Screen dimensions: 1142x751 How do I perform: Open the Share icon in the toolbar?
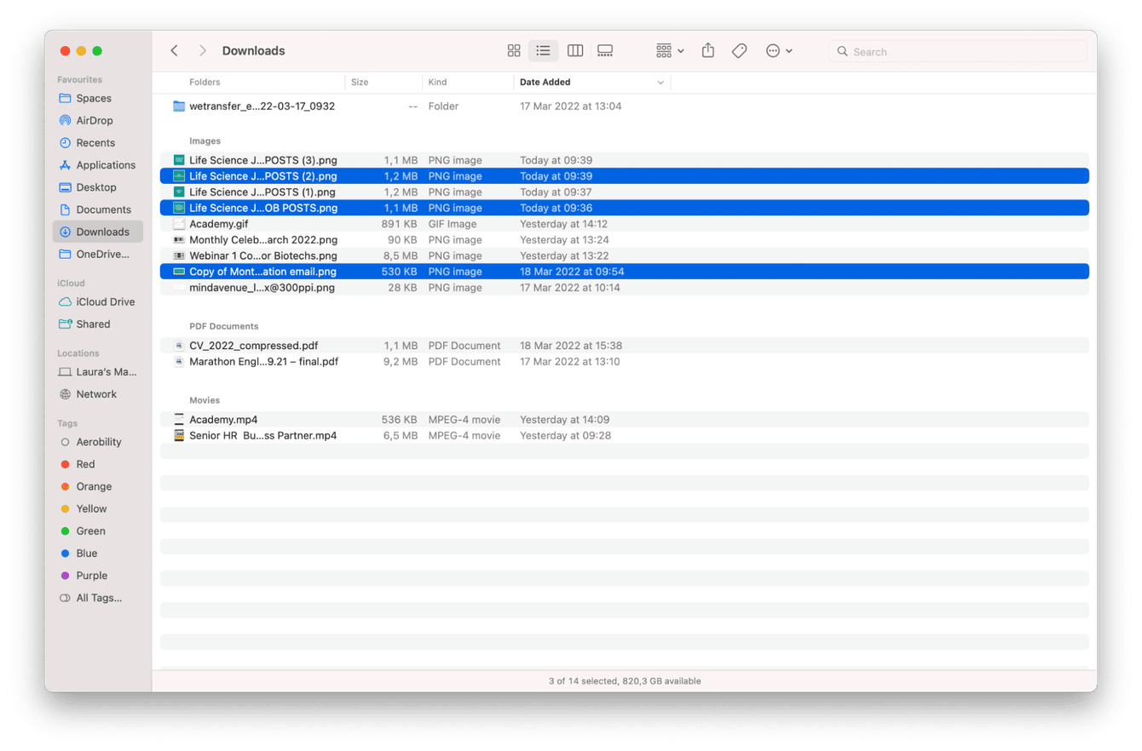pos(707,50)
